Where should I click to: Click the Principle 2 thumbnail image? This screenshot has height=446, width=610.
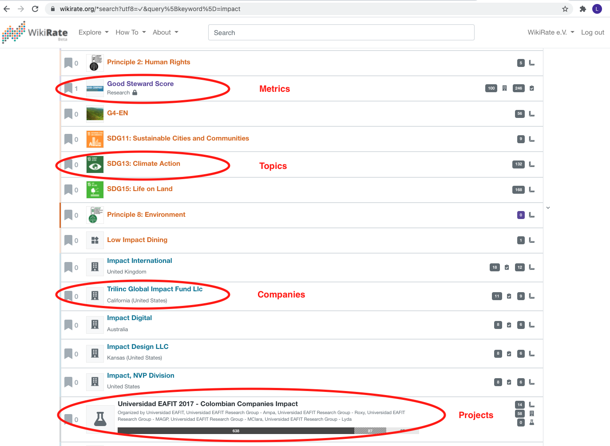(x=95, y=63)
